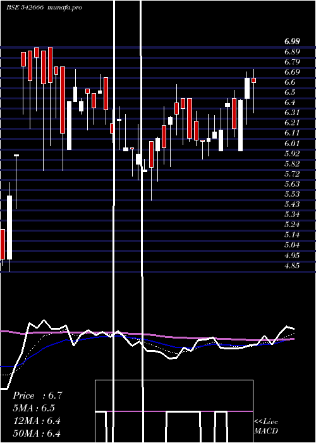Select the 5.72 price axis label

tap(292, 174)
